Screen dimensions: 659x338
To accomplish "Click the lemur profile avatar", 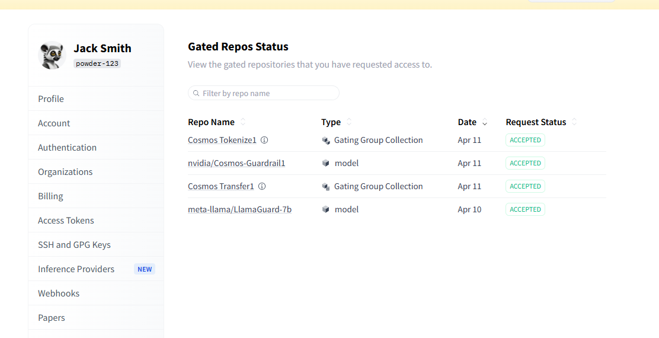I will point(52,55).
